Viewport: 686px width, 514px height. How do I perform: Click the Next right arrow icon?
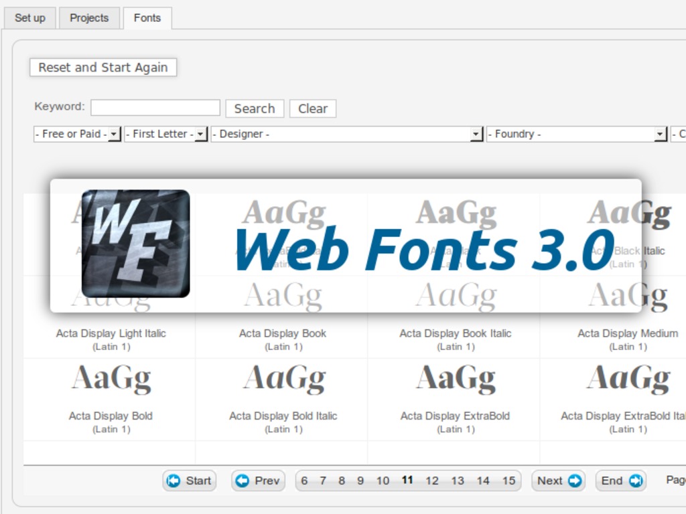(575, 481)
